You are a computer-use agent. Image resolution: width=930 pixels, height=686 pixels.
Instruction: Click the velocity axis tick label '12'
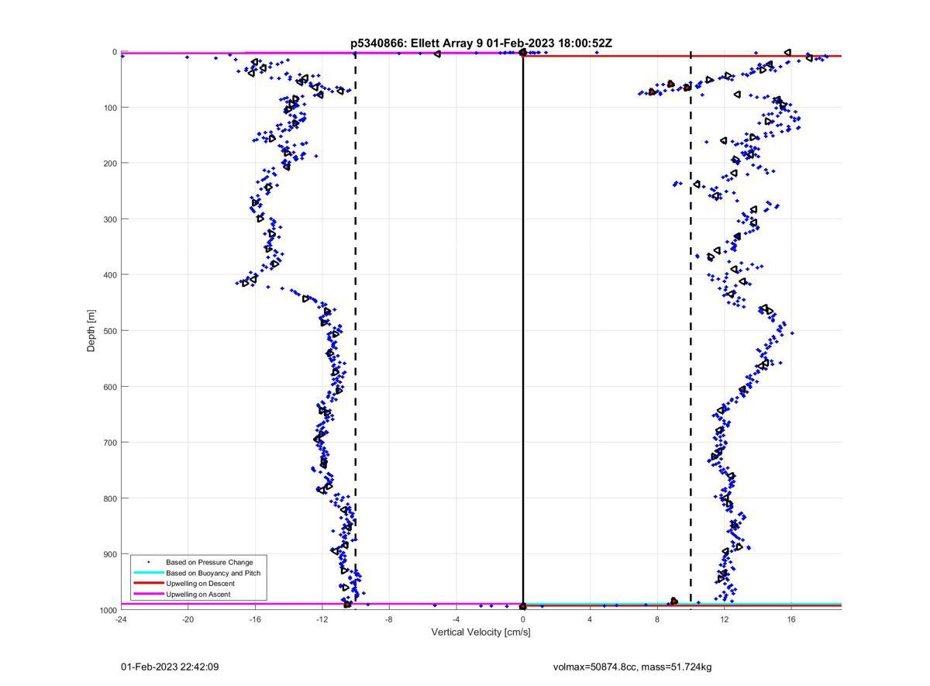pos(725,619)
